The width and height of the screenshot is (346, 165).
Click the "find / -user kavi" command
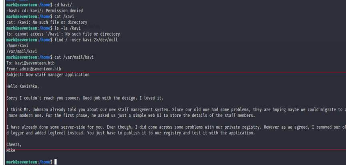[x=86, y=40]
